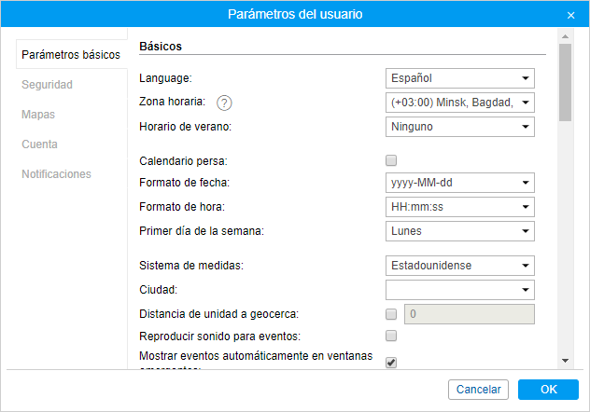Close the Parámetros del usuario dialog
Viewport: 590px width, 412px height.
(570, 15)
